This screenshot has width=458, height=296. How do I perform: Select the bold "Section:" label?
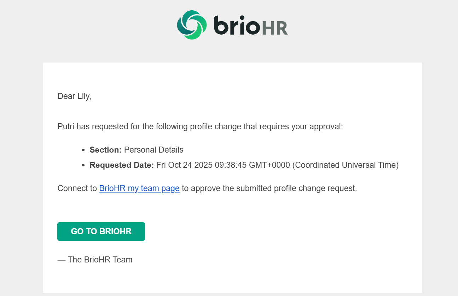coord(105,150)
